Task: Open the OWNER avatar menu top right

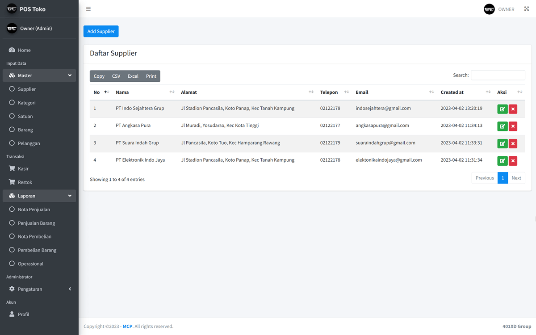Action: point(489,9)
